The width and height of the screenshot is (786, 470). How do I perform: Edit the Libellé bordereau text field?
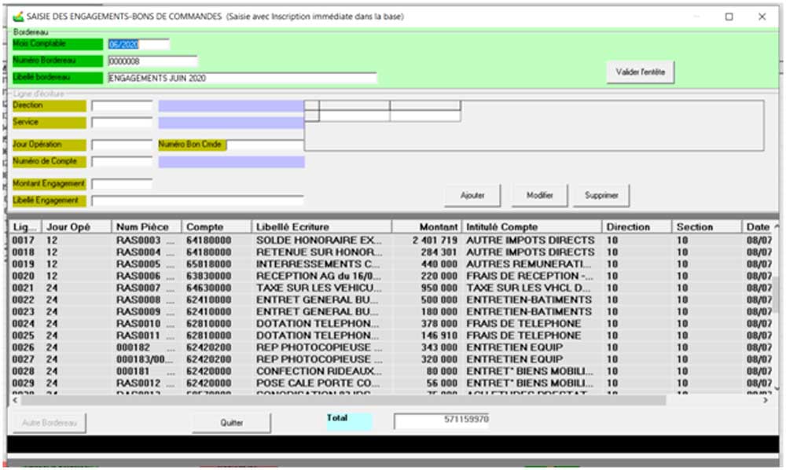[x=242, y=78]
